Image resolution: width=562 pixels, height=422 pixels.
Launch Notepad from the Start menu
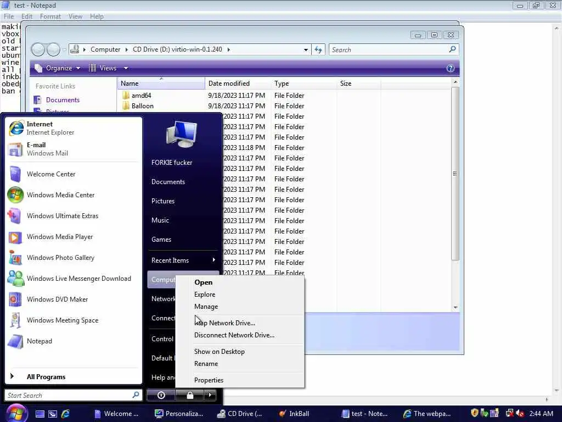pyautogui.click(x=73, y=341)
